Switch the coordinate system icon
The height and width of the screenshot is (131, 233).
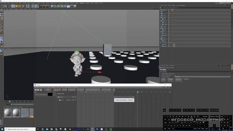click(x=37, y=6)
